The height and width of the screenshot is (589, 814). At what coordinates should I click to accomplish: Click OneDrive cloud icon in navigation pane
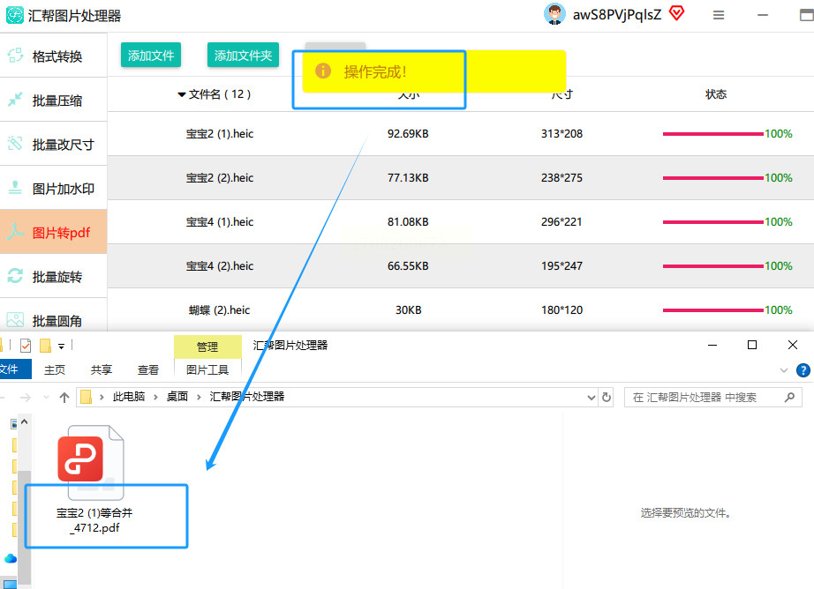pos(11,558)
